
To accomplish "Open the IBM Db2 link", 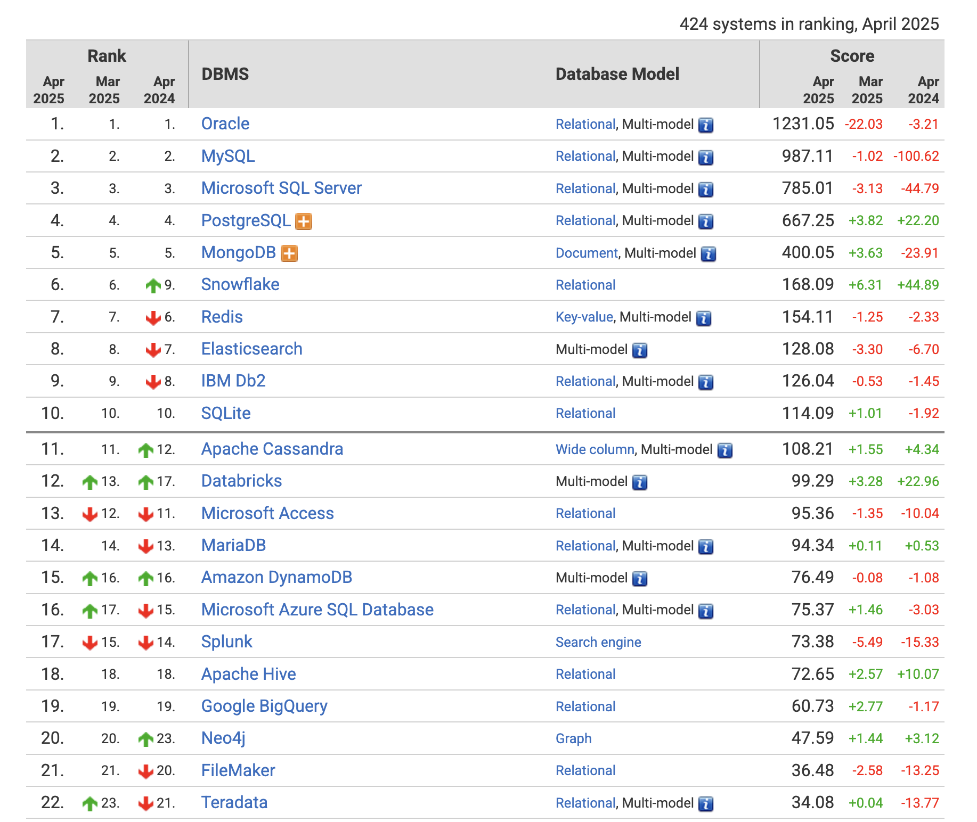I will pyautogui.click(x=233, y=381).
